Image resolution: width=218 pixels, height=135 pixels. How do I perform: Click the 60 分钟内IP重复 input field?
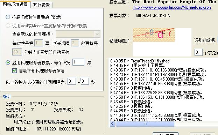[17, 52]
